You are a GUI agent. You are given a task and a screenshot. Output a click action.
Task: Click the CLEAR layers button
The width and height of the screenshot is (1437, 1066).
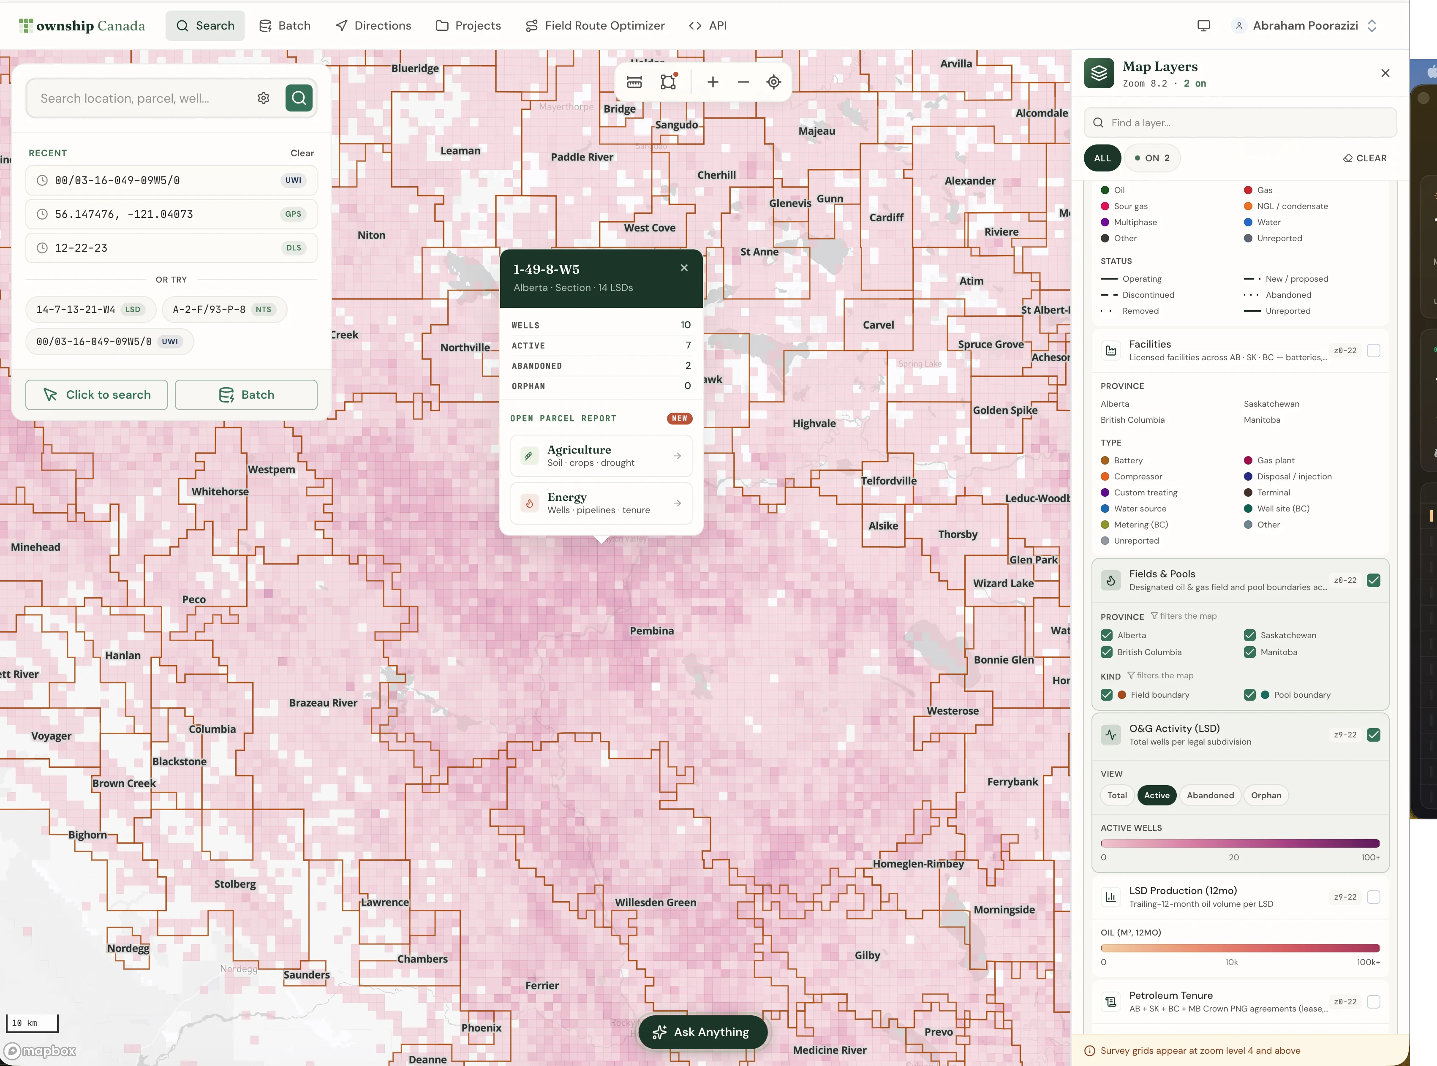point(1365,158)
